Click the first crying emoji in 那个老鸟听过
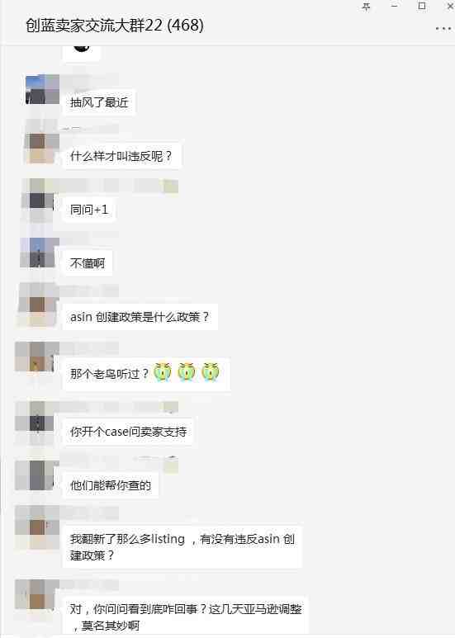The width and height of the screenshot is (455, 638). tap(163, 371)
